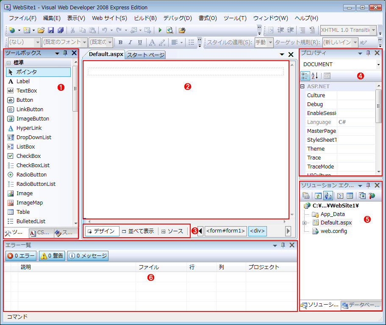386x325 pixels.
Task: Open the ファイル(F) menu
Action: (x=22, y=18)
